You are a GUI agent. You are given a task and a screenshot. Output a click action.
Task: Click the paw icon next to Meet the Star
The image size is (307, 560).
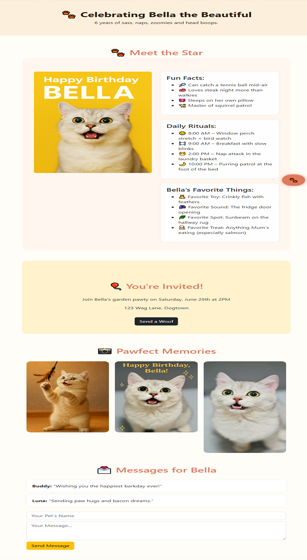click(118, 53)
